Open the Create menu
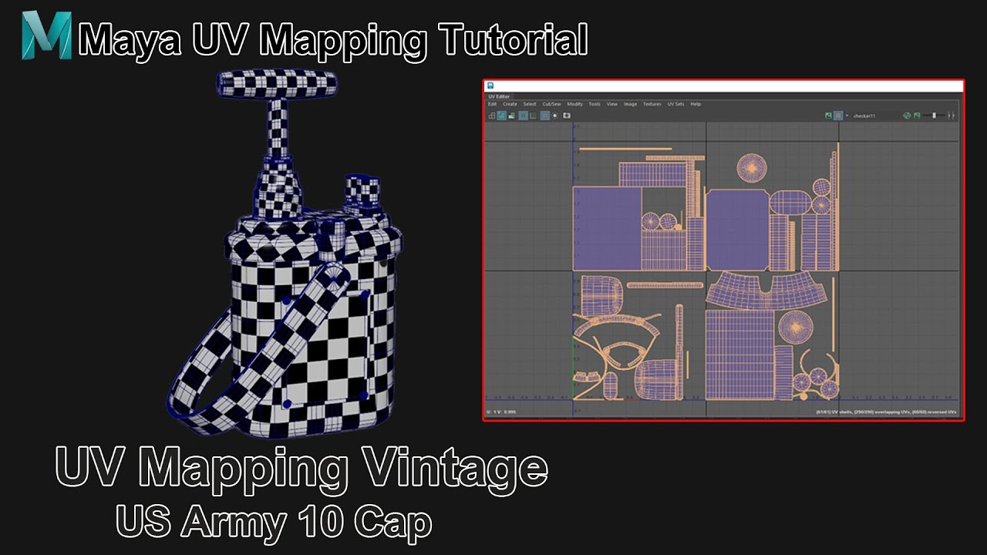The height and width of the screenshot is (555, 987). tap(510, 104)
